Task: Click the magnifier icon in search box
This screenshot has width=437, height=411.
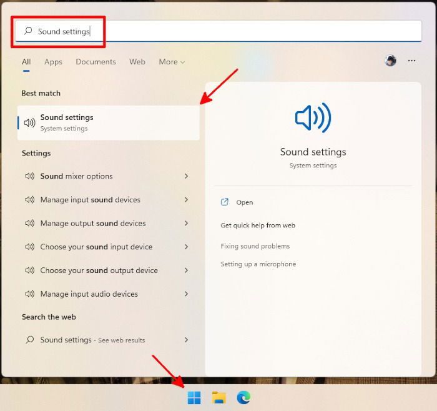Action: click(x=28, y=31)
